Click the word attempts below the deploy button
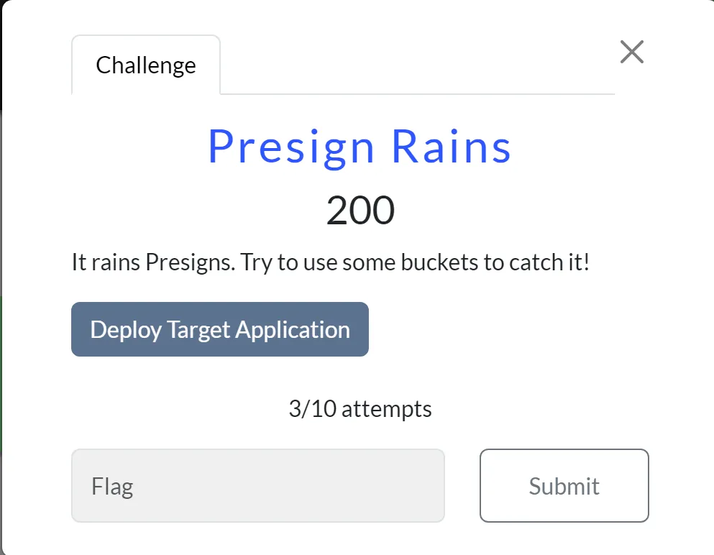 point(387,409)
